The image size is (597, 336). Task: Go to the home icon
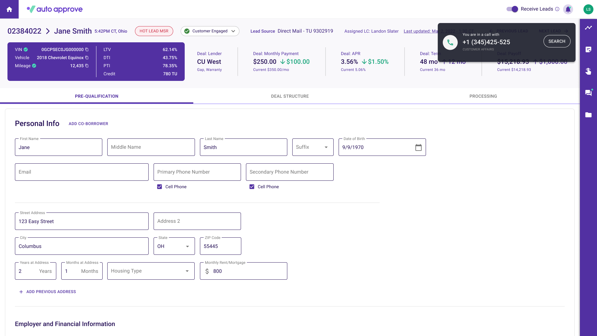pyautogui.click(x=9, y=9)
